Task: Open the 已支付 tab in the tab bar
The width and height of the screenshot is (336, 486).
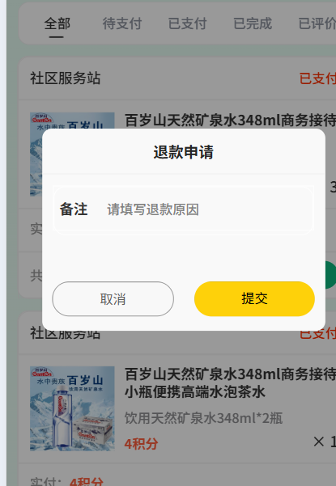Action: tap(187, 24)
